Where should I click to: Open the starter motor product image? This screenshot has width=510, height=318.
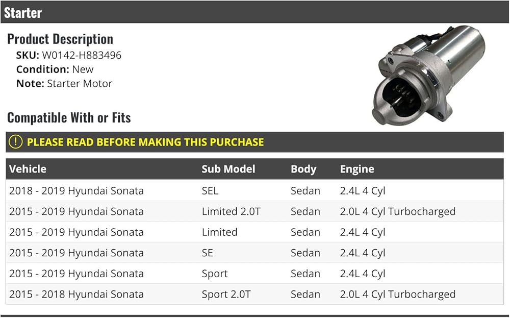point(428,76)
